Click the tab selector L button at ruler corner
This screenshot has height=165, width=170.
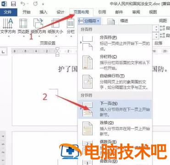coord(3,52)
